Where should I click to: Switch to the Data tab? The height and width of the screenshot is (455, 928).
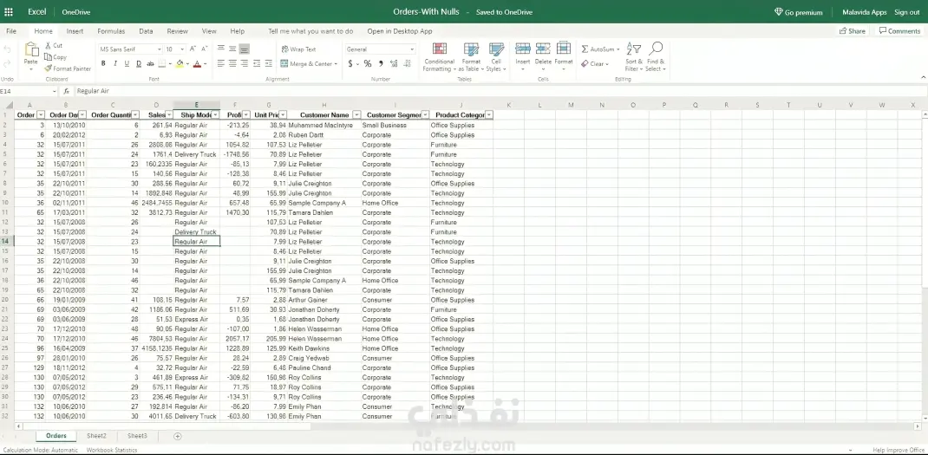tap(146, 31)
